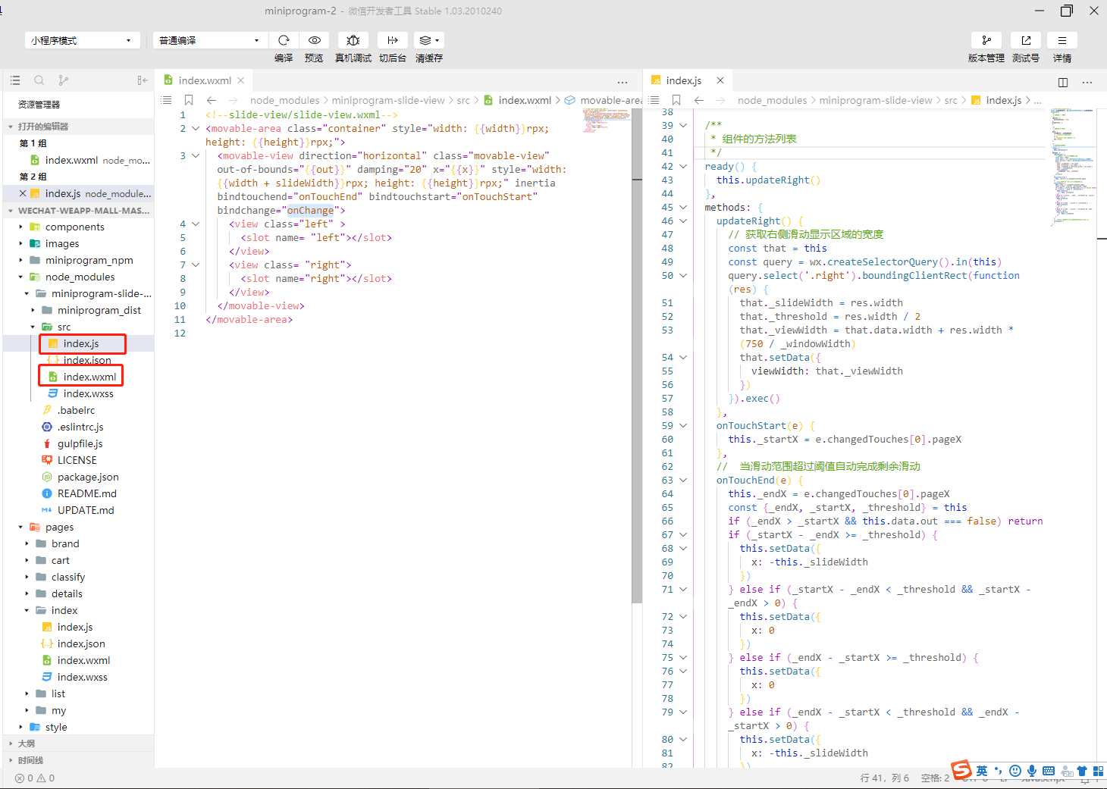Expand the brand folder

click(x=27, y=543)
